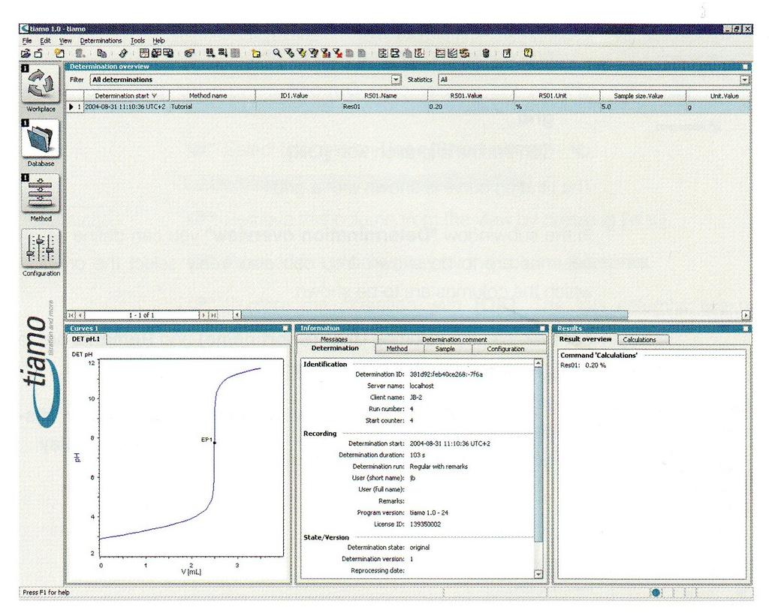Jump to first determination record
Screen dimensions: 769x616
click(x=71, y=315)
